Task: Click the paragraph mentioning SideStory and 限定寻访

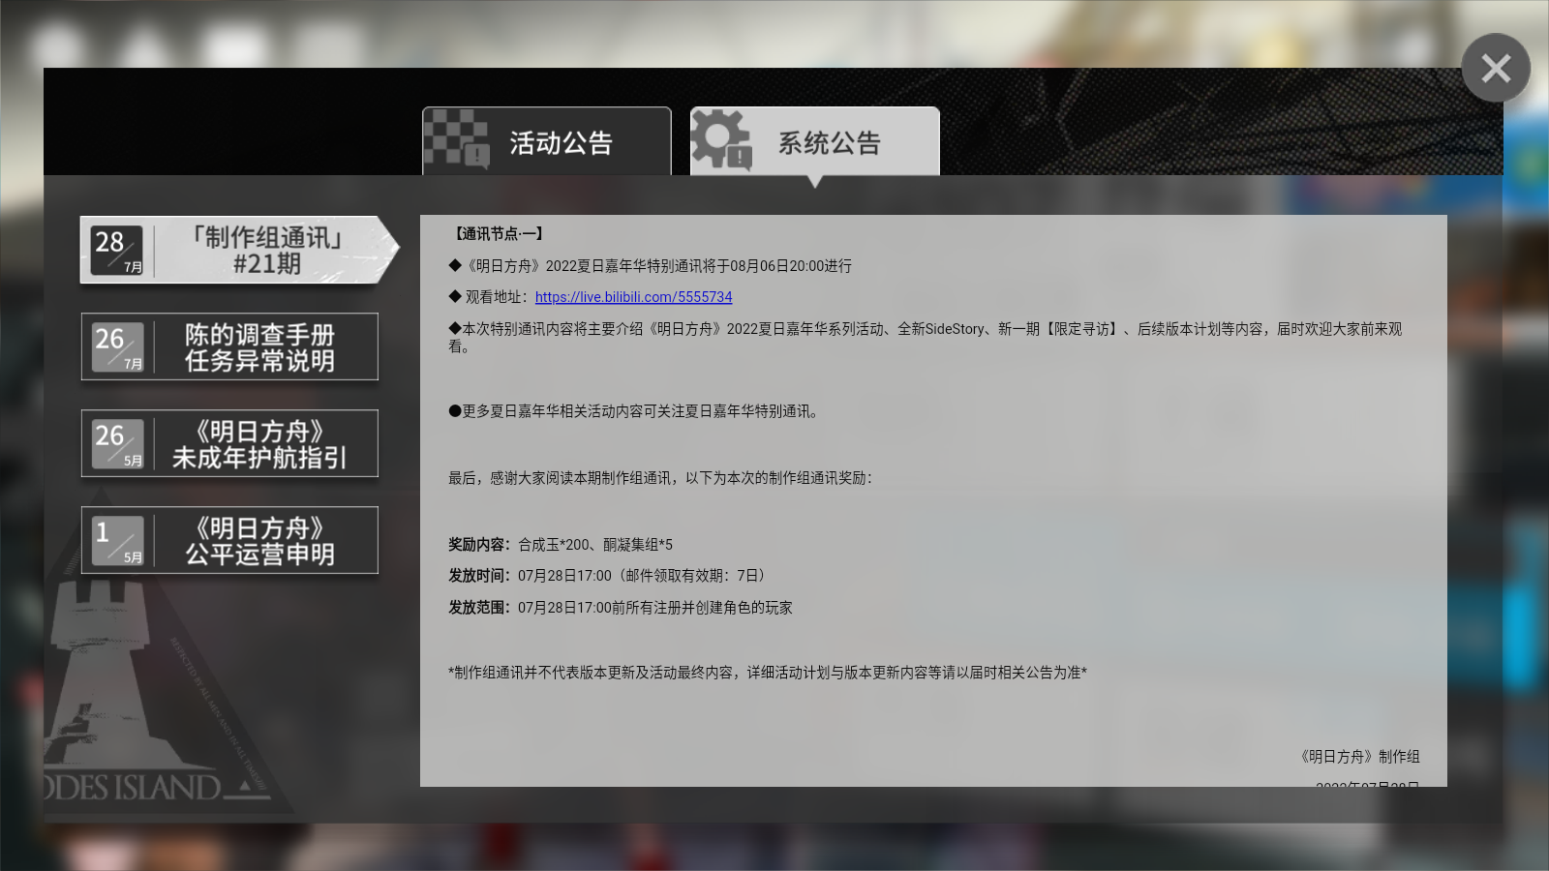Action: click(x=926, y=338)
